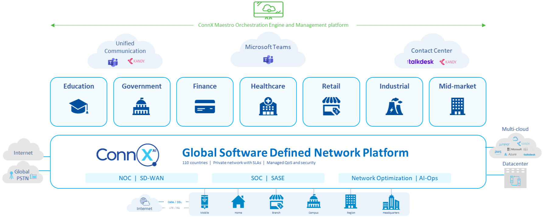Image resolution: width=544 pixels, height=217 pixels.
Task: Select the 'Finance' heading
Action: click(x=205, y=86)
